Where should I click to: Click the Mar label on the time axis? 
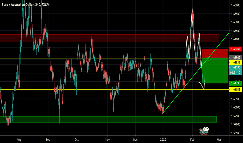[219, 140]
